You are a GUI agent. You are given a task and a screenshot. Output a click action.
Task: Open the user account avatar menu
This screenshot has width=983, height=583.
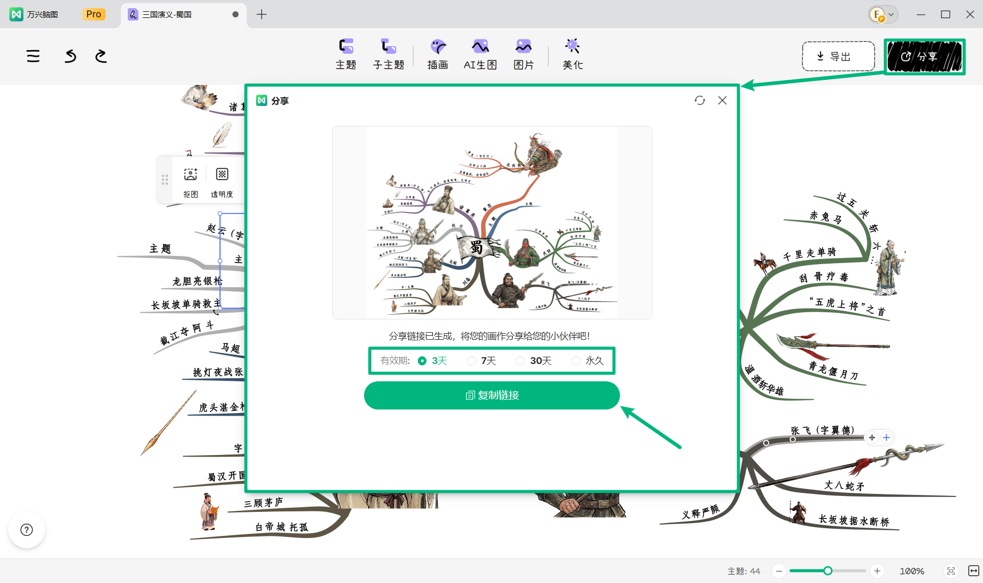point(883,14)
